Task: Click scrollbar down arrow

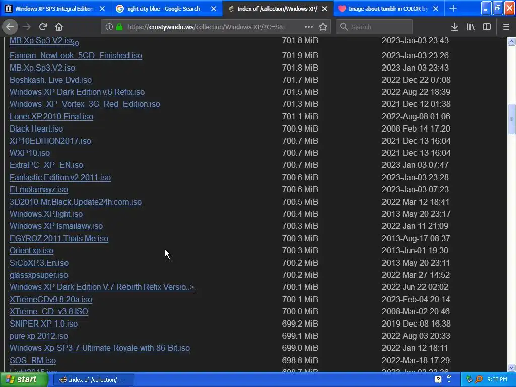Action: coord(511,367)
